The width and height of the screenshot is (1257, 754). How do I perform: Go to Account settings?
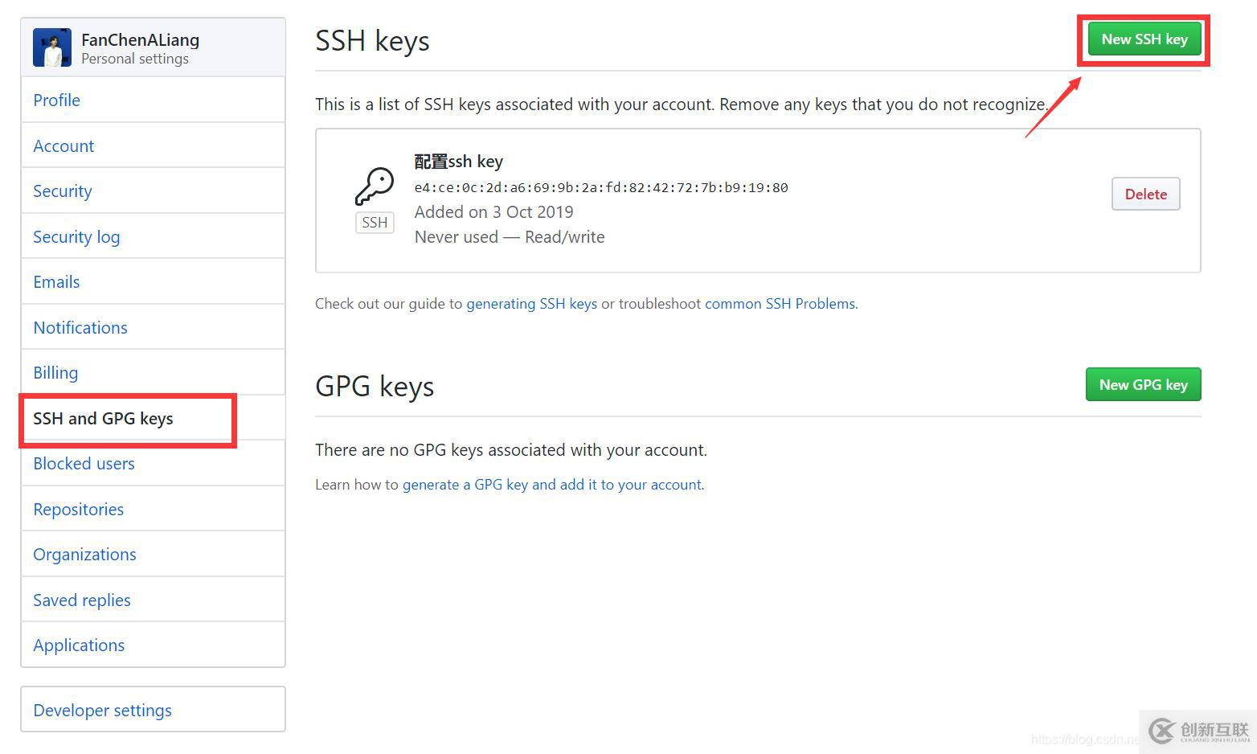[63, 146]
